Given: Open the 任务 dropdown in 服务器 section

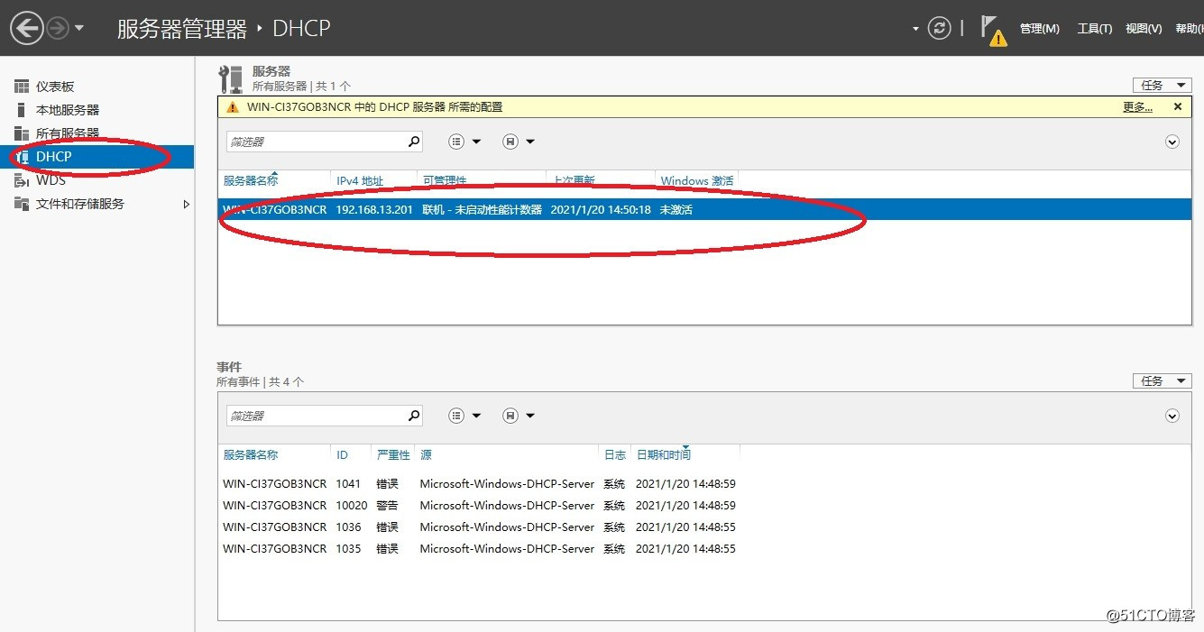Looking at the screenshot, I should 1162,85.
